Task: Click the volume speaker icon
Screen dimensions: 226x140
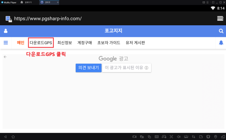Action: 179,137
